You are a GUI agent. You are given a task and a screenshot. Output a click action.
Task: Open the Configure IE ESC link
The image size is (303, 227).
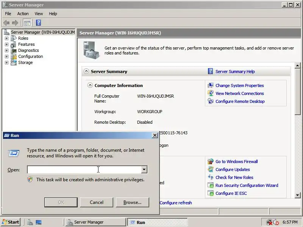click(x=231, y=193)
